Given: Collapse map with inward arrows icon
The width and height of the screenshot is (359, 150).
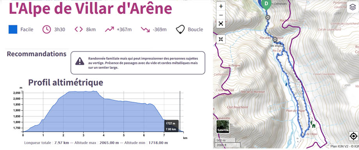Looking at the screenshot, I should pos(221,39).
